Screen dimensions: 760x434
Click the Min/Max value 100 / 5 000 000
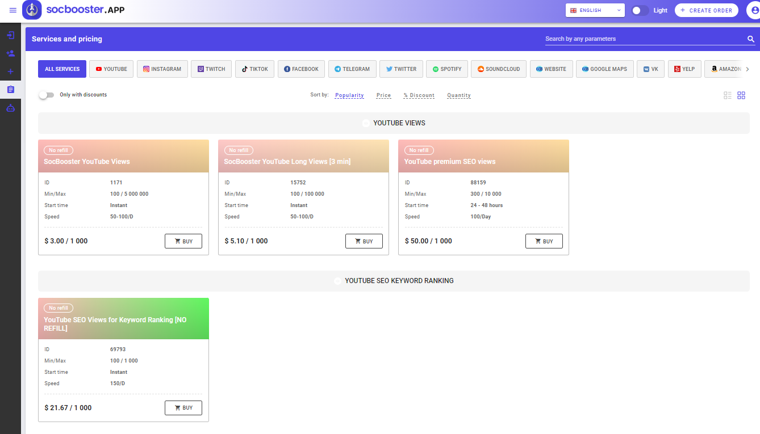coord(130,194)
